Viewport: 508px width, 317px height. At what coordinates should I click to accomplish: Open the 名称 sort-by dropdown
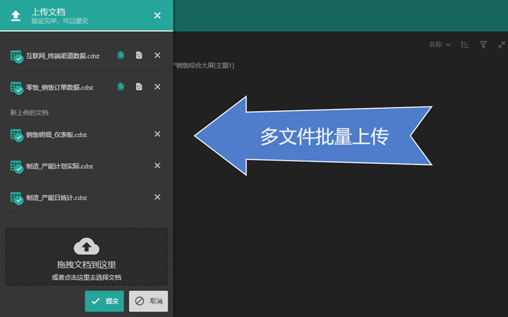(439, 44)
